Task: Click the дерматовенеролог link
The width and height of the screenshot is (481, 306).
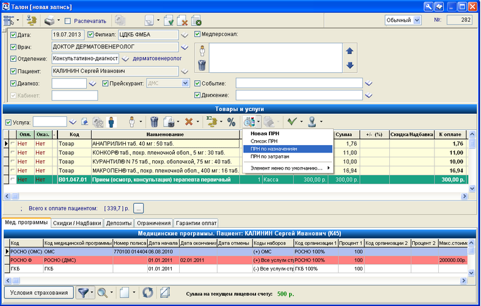Action: pos(157,58)
